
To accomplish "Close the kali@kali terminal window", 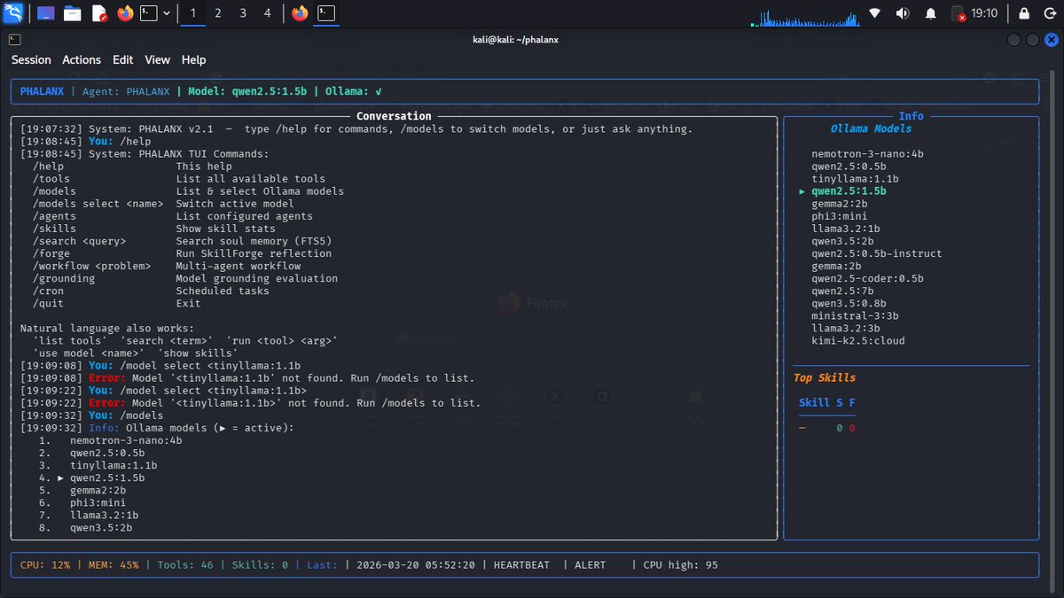I will tap(1051, 40).
